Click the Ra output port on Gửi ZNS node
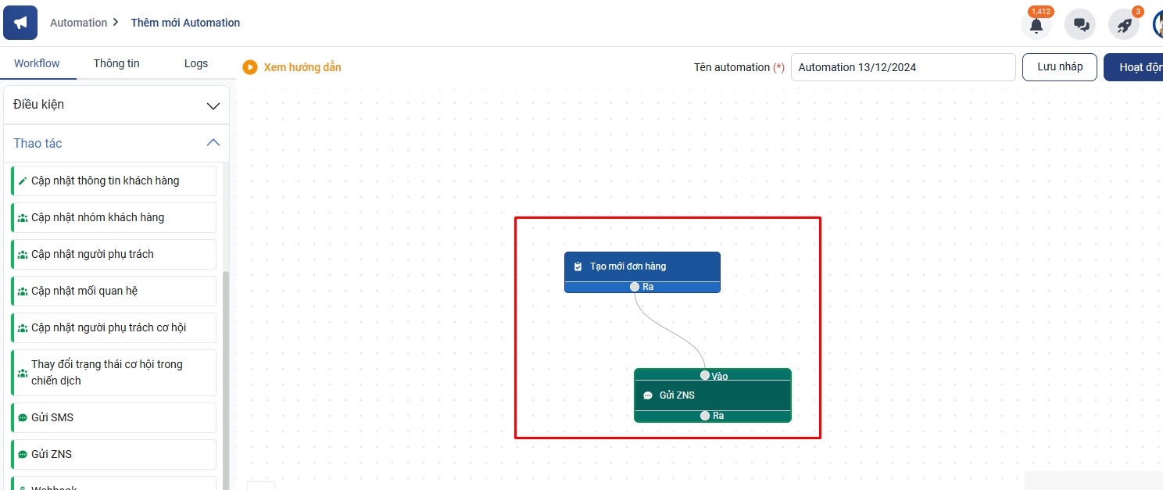The height and width of the screenshot is (490, 1163). point(705,416)
